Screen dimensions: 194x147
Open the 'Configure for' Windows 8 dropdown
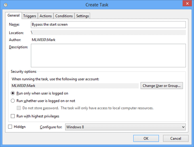tap(125, 127)
